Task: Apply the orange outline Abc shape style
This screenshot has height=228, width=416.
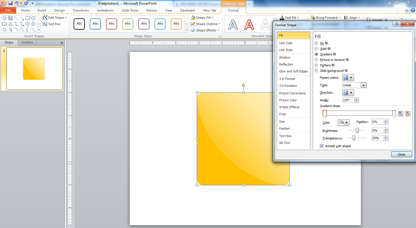Action: point(176,24)
